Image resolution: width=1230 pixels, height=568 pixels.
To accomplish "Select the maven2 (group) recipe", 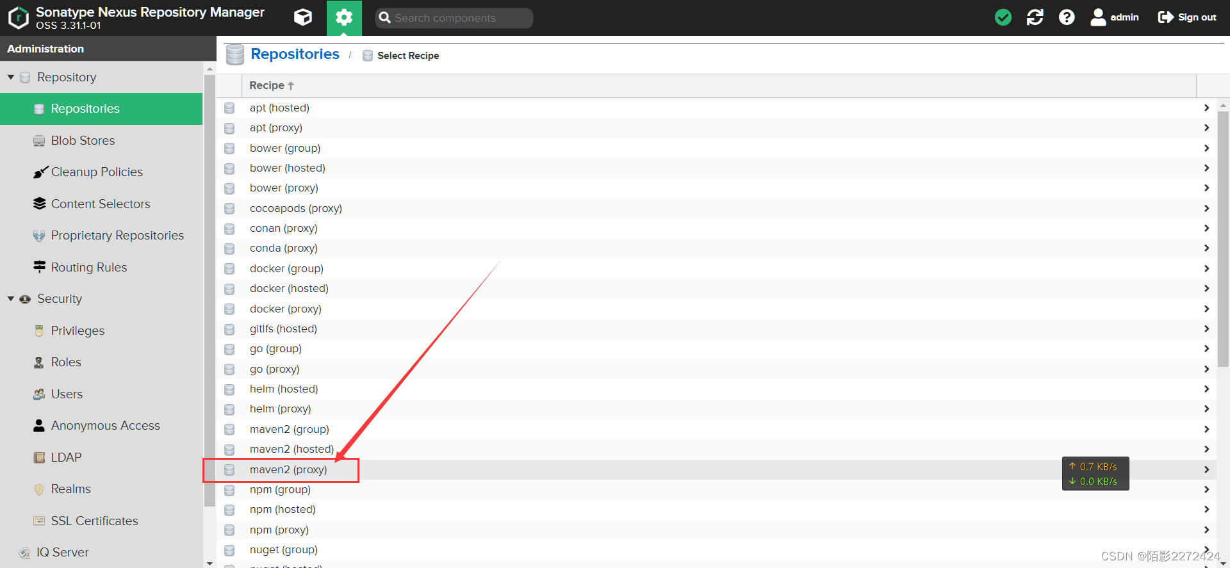I will coord(716,429).
